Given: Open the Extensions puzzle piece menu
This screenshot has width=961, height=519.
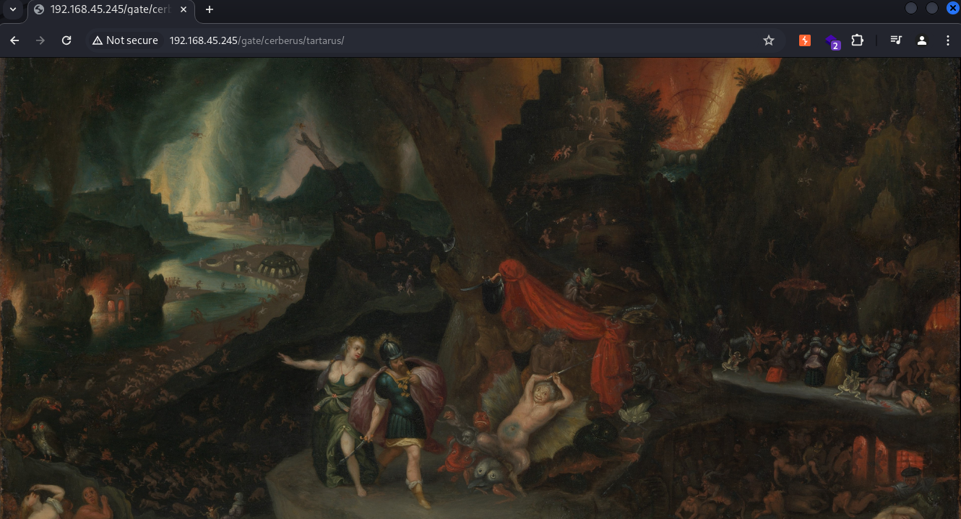Looking at the screenshot, I should coord(858,40).
